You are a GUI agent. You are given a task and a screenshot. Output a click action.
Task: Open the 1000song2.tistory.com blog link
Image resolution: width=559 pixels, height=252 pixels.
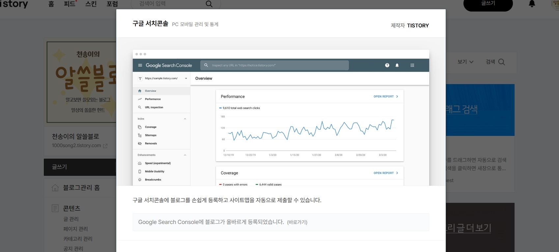(76, 145)
